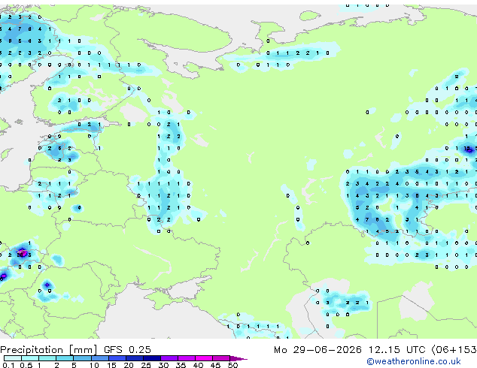Pick the 45 to 50 mm magenta-purple swatch
Image resolution: width=477 pixels, height=368 pixels.
pyautogui.click(x=221, y=358)
